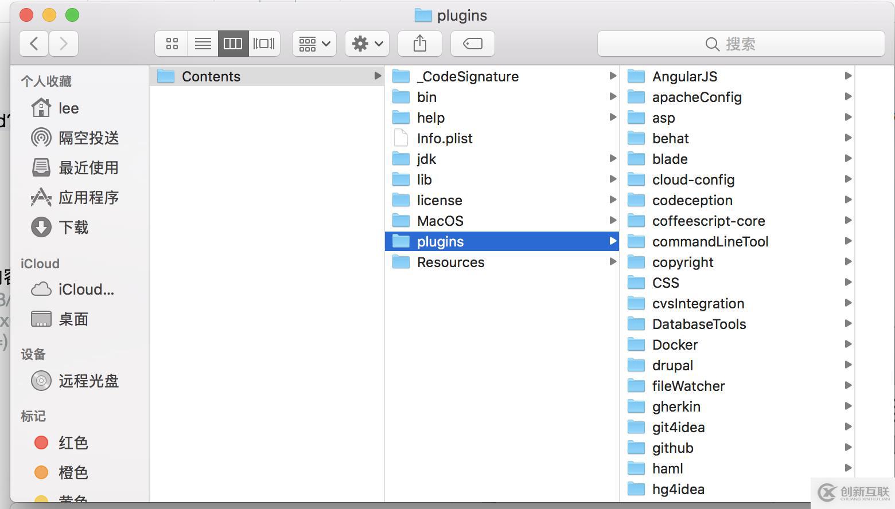
Task: Open iCloud Drive in sidebar
Action: [x=79, y=289]
